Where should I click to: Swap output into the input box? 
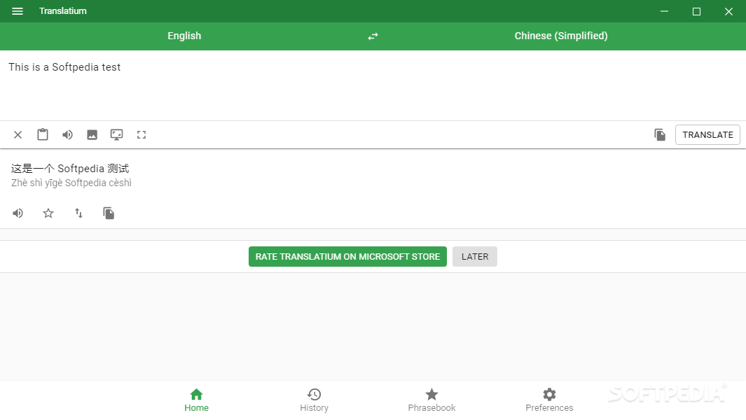tap(78, 213)
